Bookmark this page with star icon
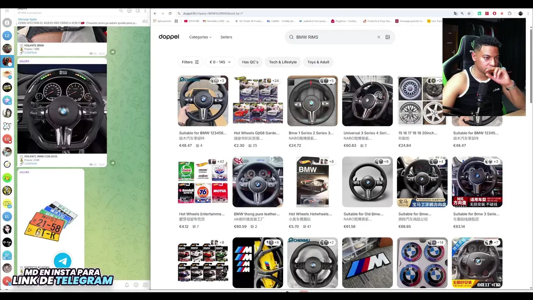Image resolution: width=533 pixels, height=300 pixels. [469, 13]
